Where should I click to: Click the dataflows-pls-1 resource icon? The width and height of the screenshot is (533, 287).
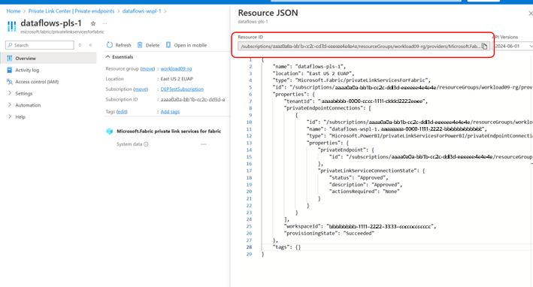[11, 26]
